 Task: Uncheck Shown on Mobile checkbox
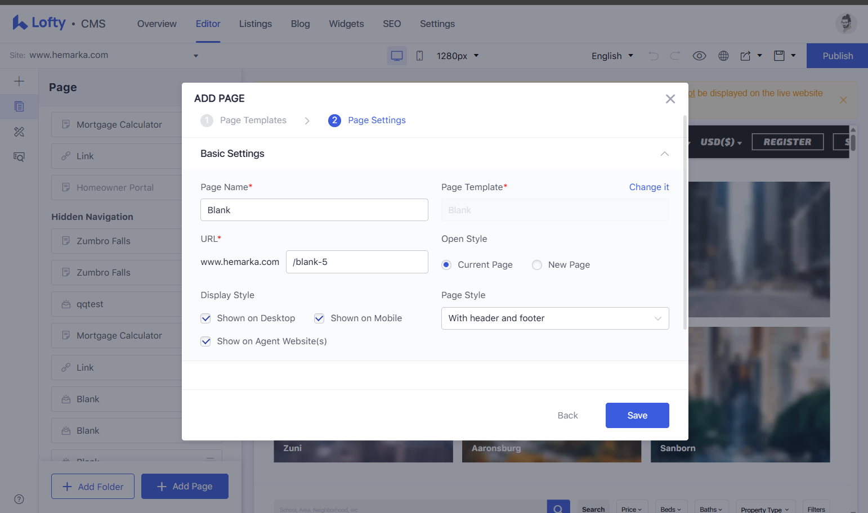pos(319,318)
